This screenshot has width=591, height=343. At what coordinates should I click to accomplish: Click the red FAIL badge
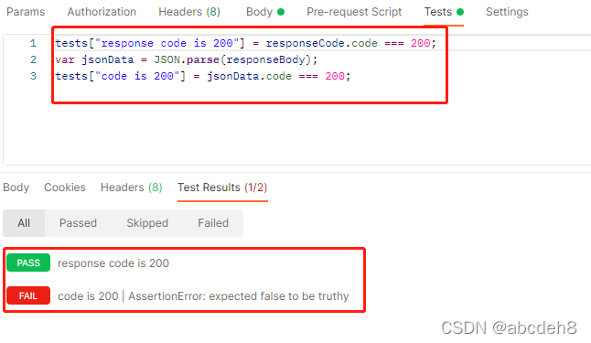click(x=28, y=295)
